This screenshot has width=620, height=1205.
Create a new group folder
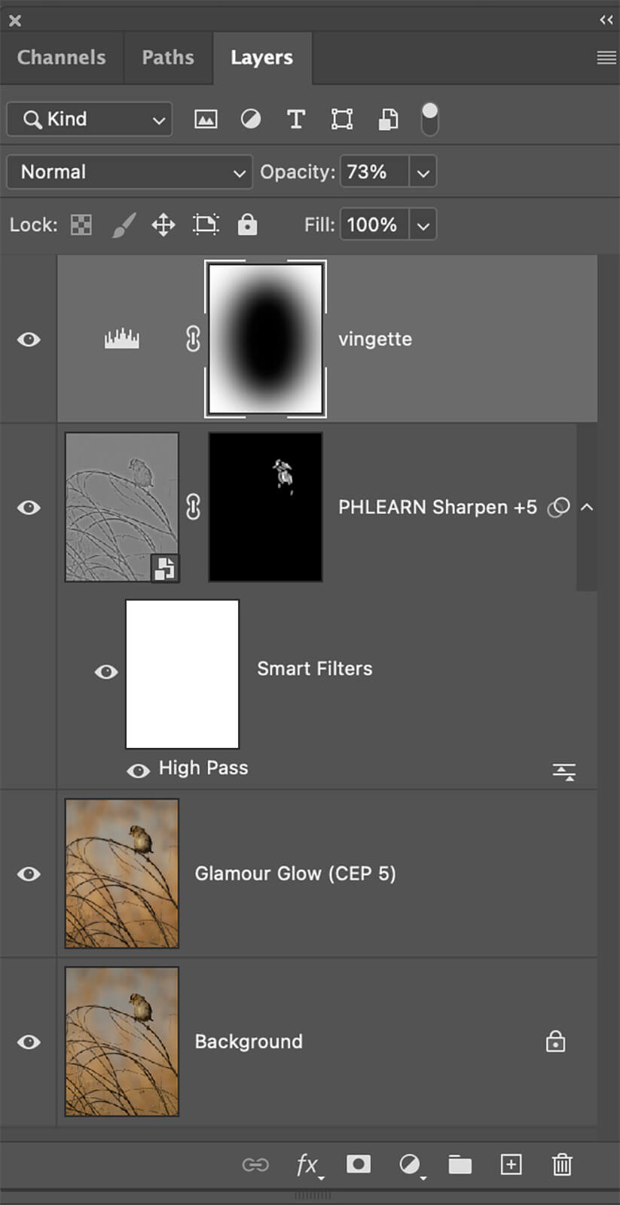(x=460, y=1164)
